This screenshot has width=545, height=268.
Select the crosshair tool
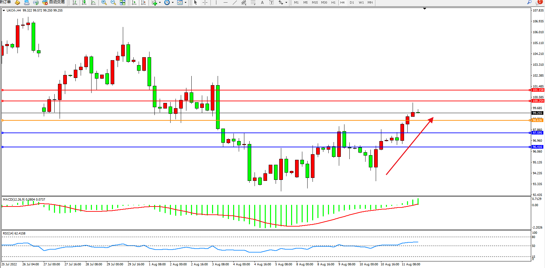tap(205, 3)
